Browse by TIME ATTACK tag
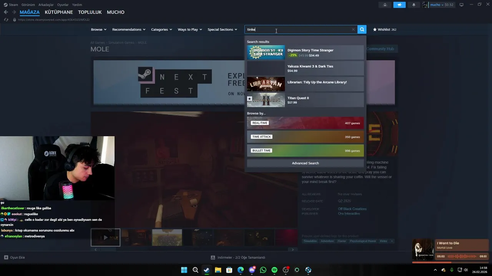Viewport: 492px width, 276px height. pyautogui.click(x=305, y=137)
